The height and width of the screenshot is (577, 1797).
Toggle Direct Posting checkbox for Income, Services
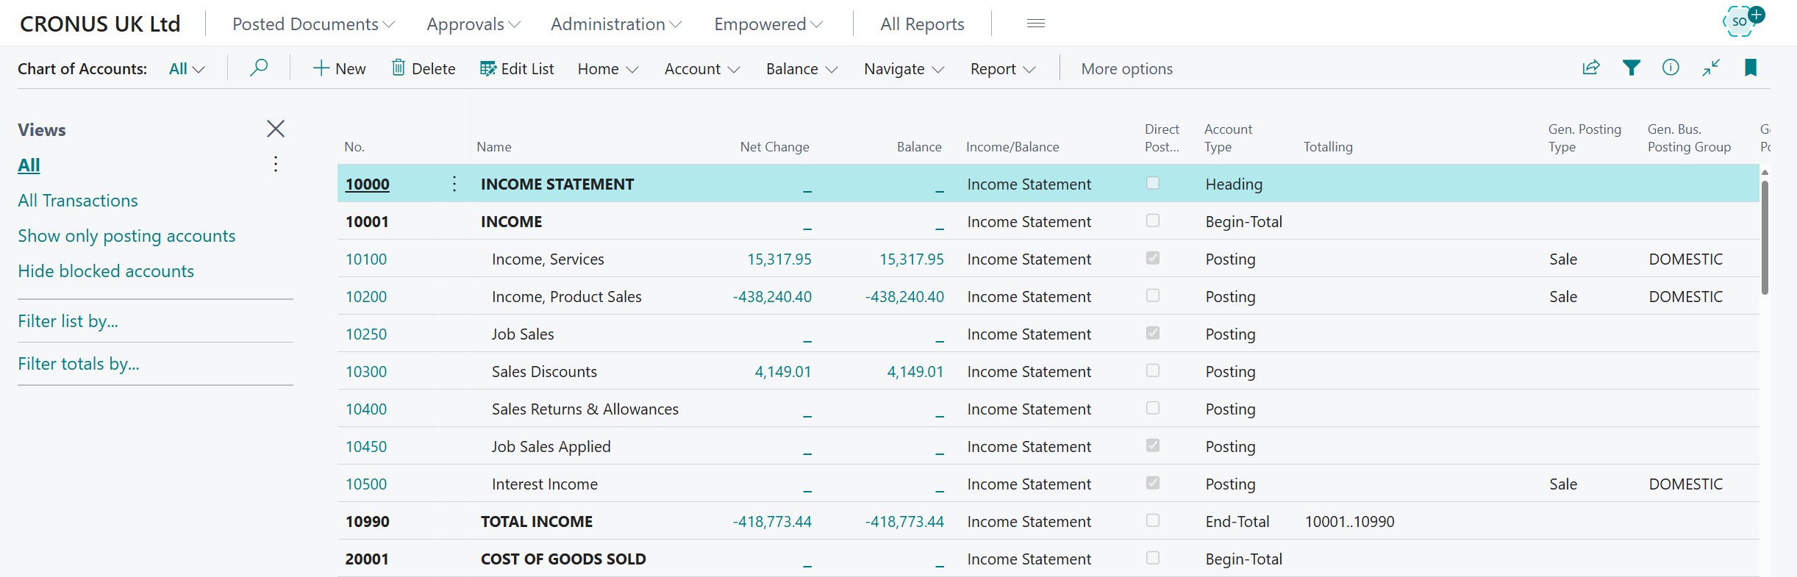(x=1153, y=258)
